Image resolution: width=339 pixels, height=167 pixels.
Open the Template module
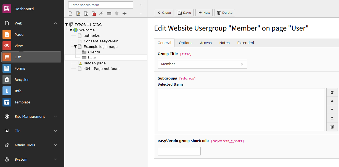coord(31,102)
